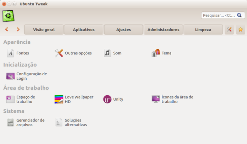The width and height of the screenshot is (247, 144).
Task: Click the Gerenciador de arquivos label
Action: 31,122
